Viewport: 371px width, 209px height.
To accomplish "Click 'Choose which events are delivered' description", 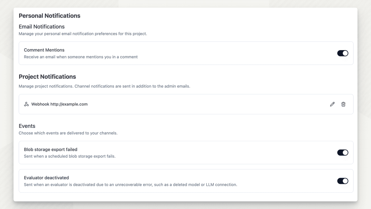I will click(x=68, y=133).
